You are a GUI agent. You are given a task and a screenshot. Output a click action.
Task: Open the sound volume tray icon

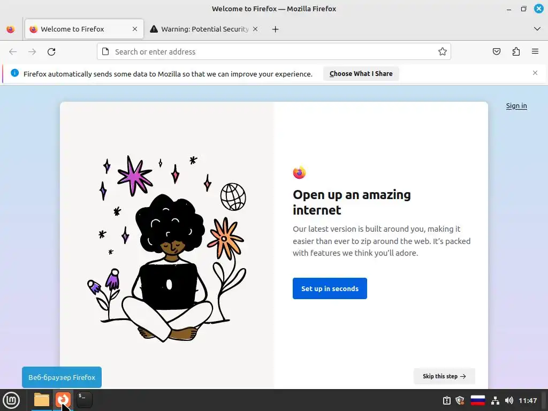[x=509, y=400]
